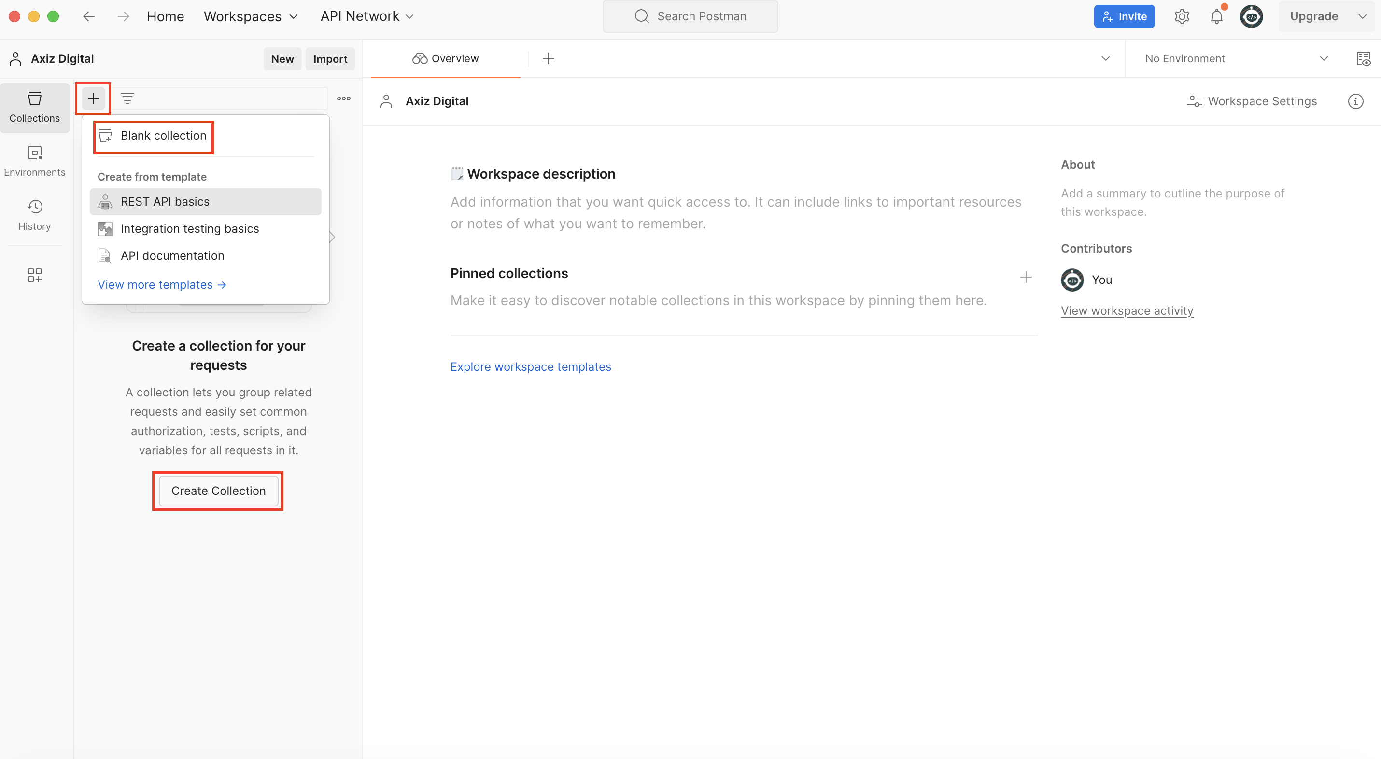Viewport: 1381px width, 759px height.
Task: Click the Invite button
Action: 1124,16
